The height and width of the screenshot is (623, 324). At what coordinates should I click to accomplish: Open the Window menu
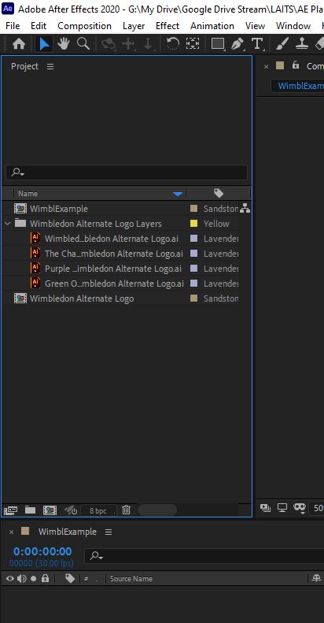[293, 26]
